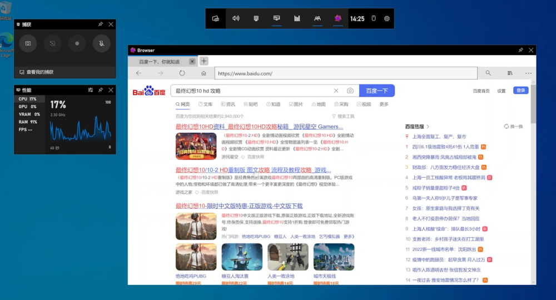Open result 最终幻想10/10-2 HD重制版 图文攻略
The width and height of the screenshot is (556, 300).
pyautogui.click(x=253, y=170)
